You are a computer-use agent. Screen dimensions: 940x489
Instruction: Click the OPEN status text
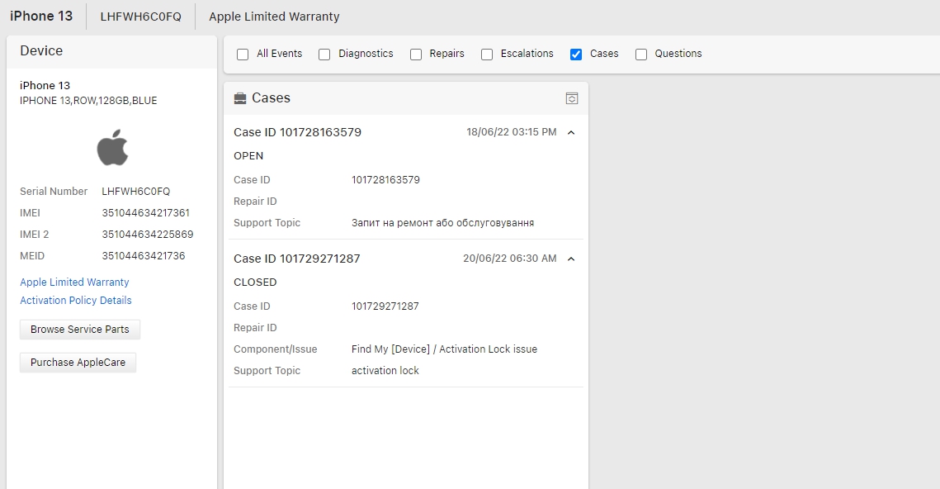(x=248, y=156)
